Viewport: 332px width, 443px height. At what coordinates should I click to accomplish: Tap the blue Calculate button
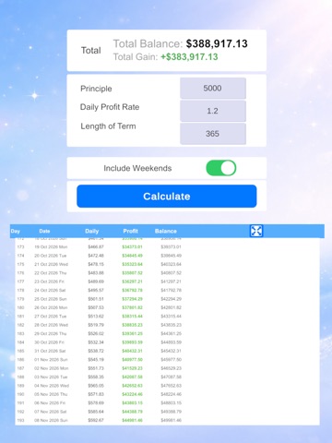(167, 197)
